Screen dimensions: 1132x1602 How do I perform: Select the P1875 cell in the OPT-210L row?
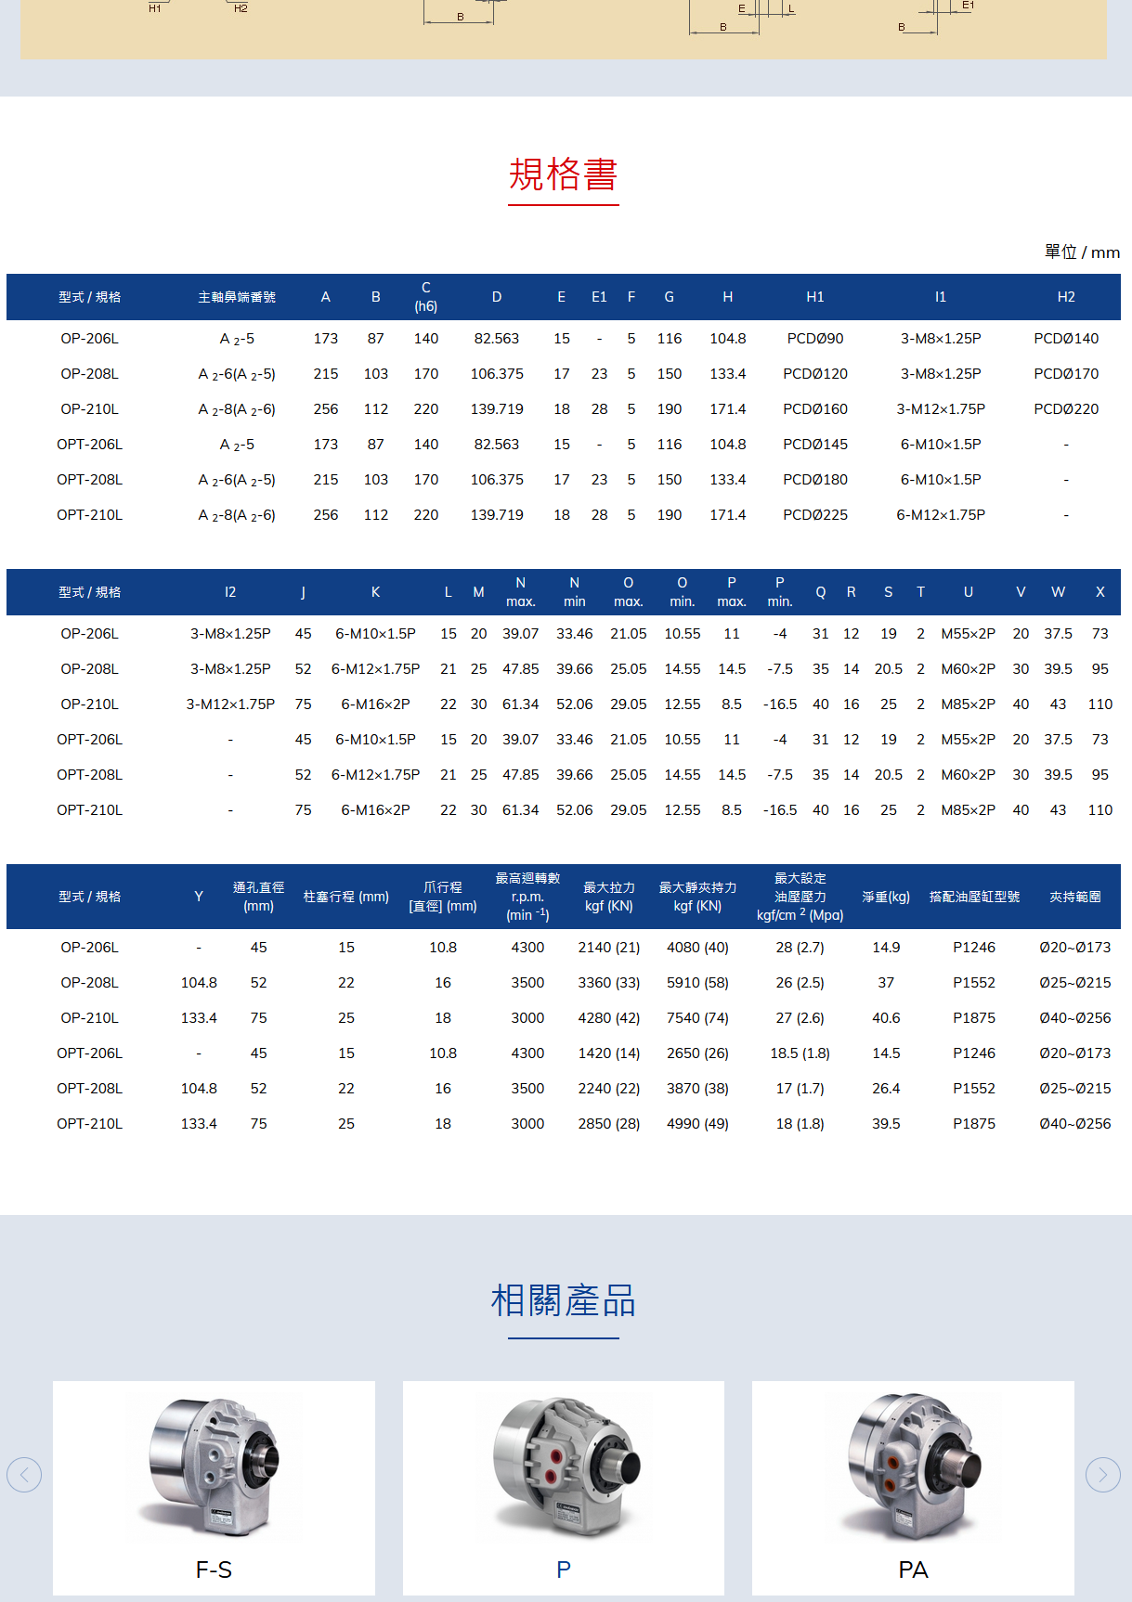973,1124
